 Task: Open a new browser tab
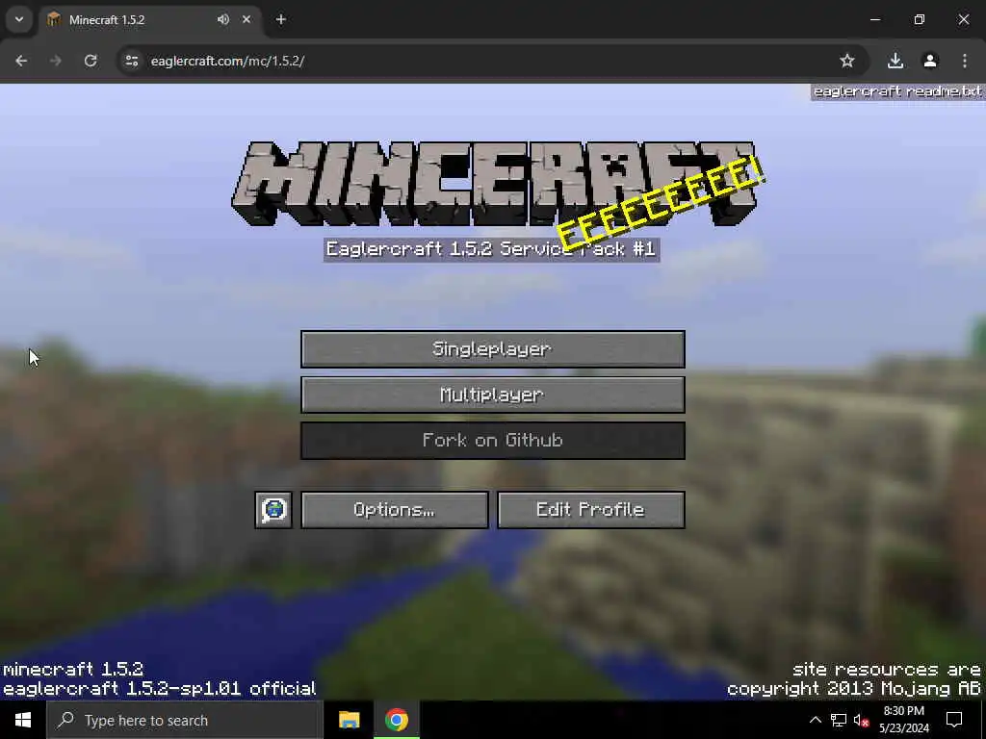point(281,19)
